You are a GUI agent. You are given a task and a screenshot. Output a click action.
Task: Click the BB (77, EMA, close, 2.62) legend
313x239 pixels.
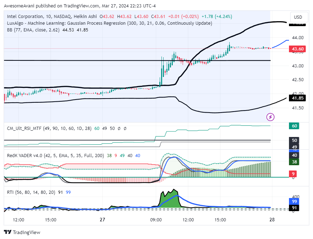click(33, 30)
